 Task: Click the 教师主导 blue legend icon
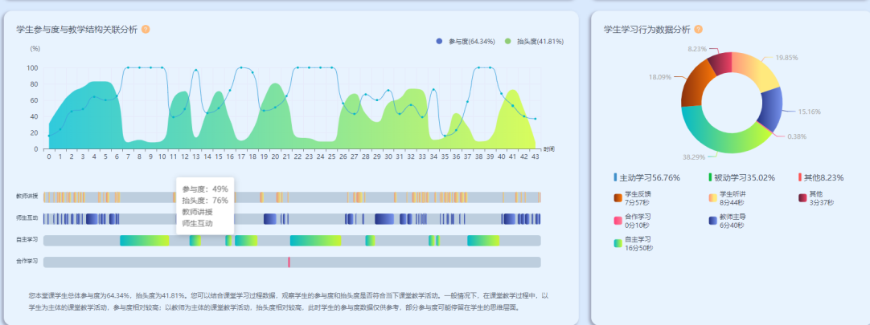click(x=712, y=220)
